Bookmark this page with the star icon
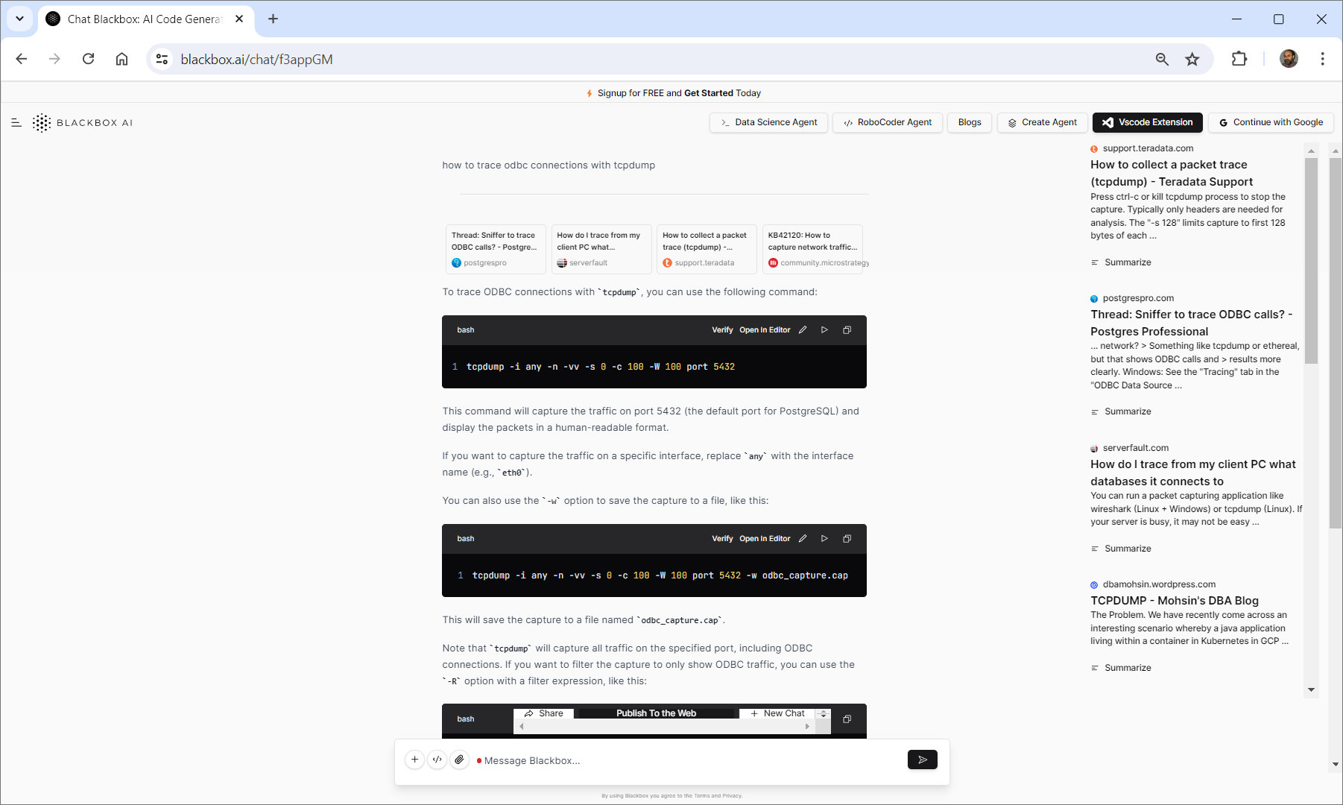1343x805 pixels. (1192, 60)
